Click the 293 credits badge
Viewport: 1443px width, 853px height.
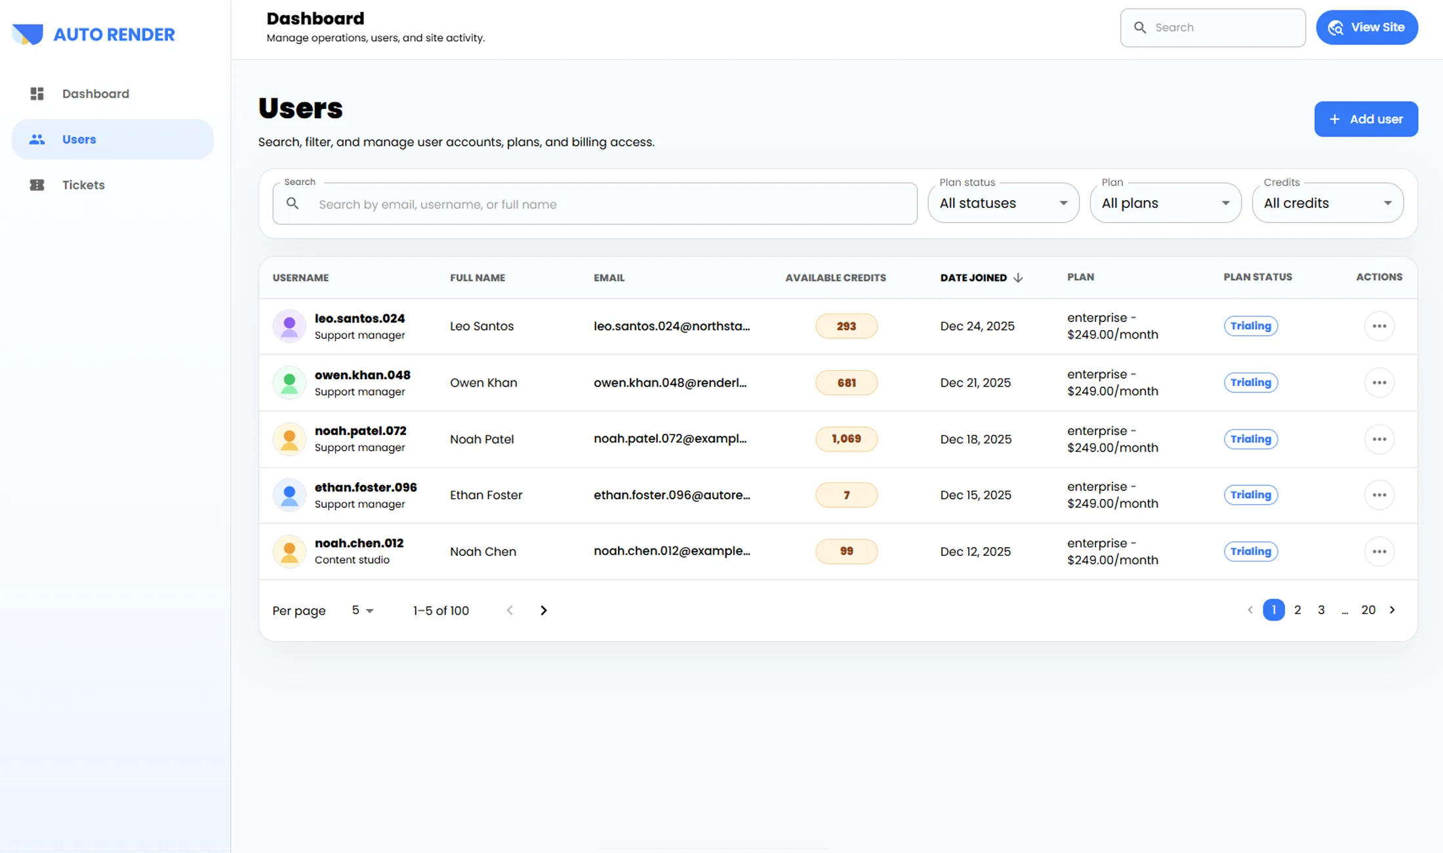(x=846, y=326)
